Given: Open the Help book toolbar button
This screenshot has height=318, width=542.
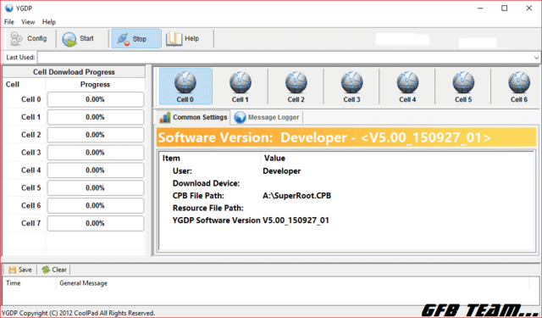Looking at the screenshot, I should click(x=183, y=38).
